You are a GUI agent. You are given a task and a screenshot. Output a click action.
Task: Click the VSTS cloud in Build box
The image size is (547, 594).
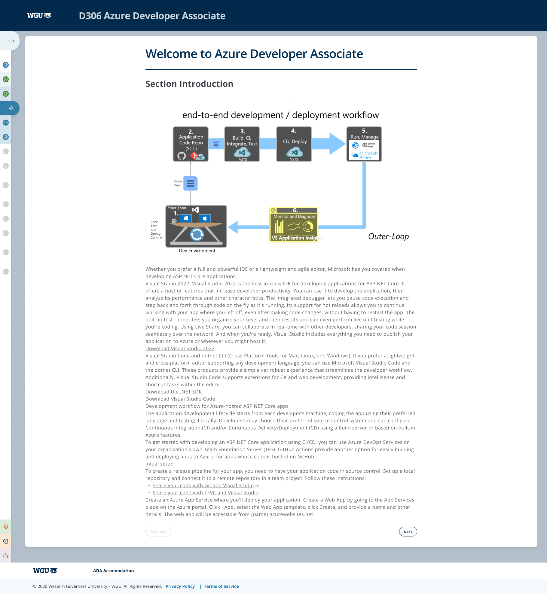pyautogui.click(x=242, y=153)
